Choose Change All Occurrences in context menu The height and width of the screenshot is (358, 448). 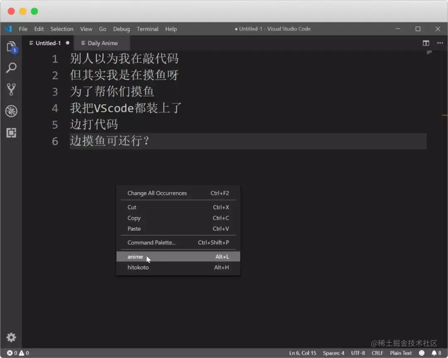(178, 193)
